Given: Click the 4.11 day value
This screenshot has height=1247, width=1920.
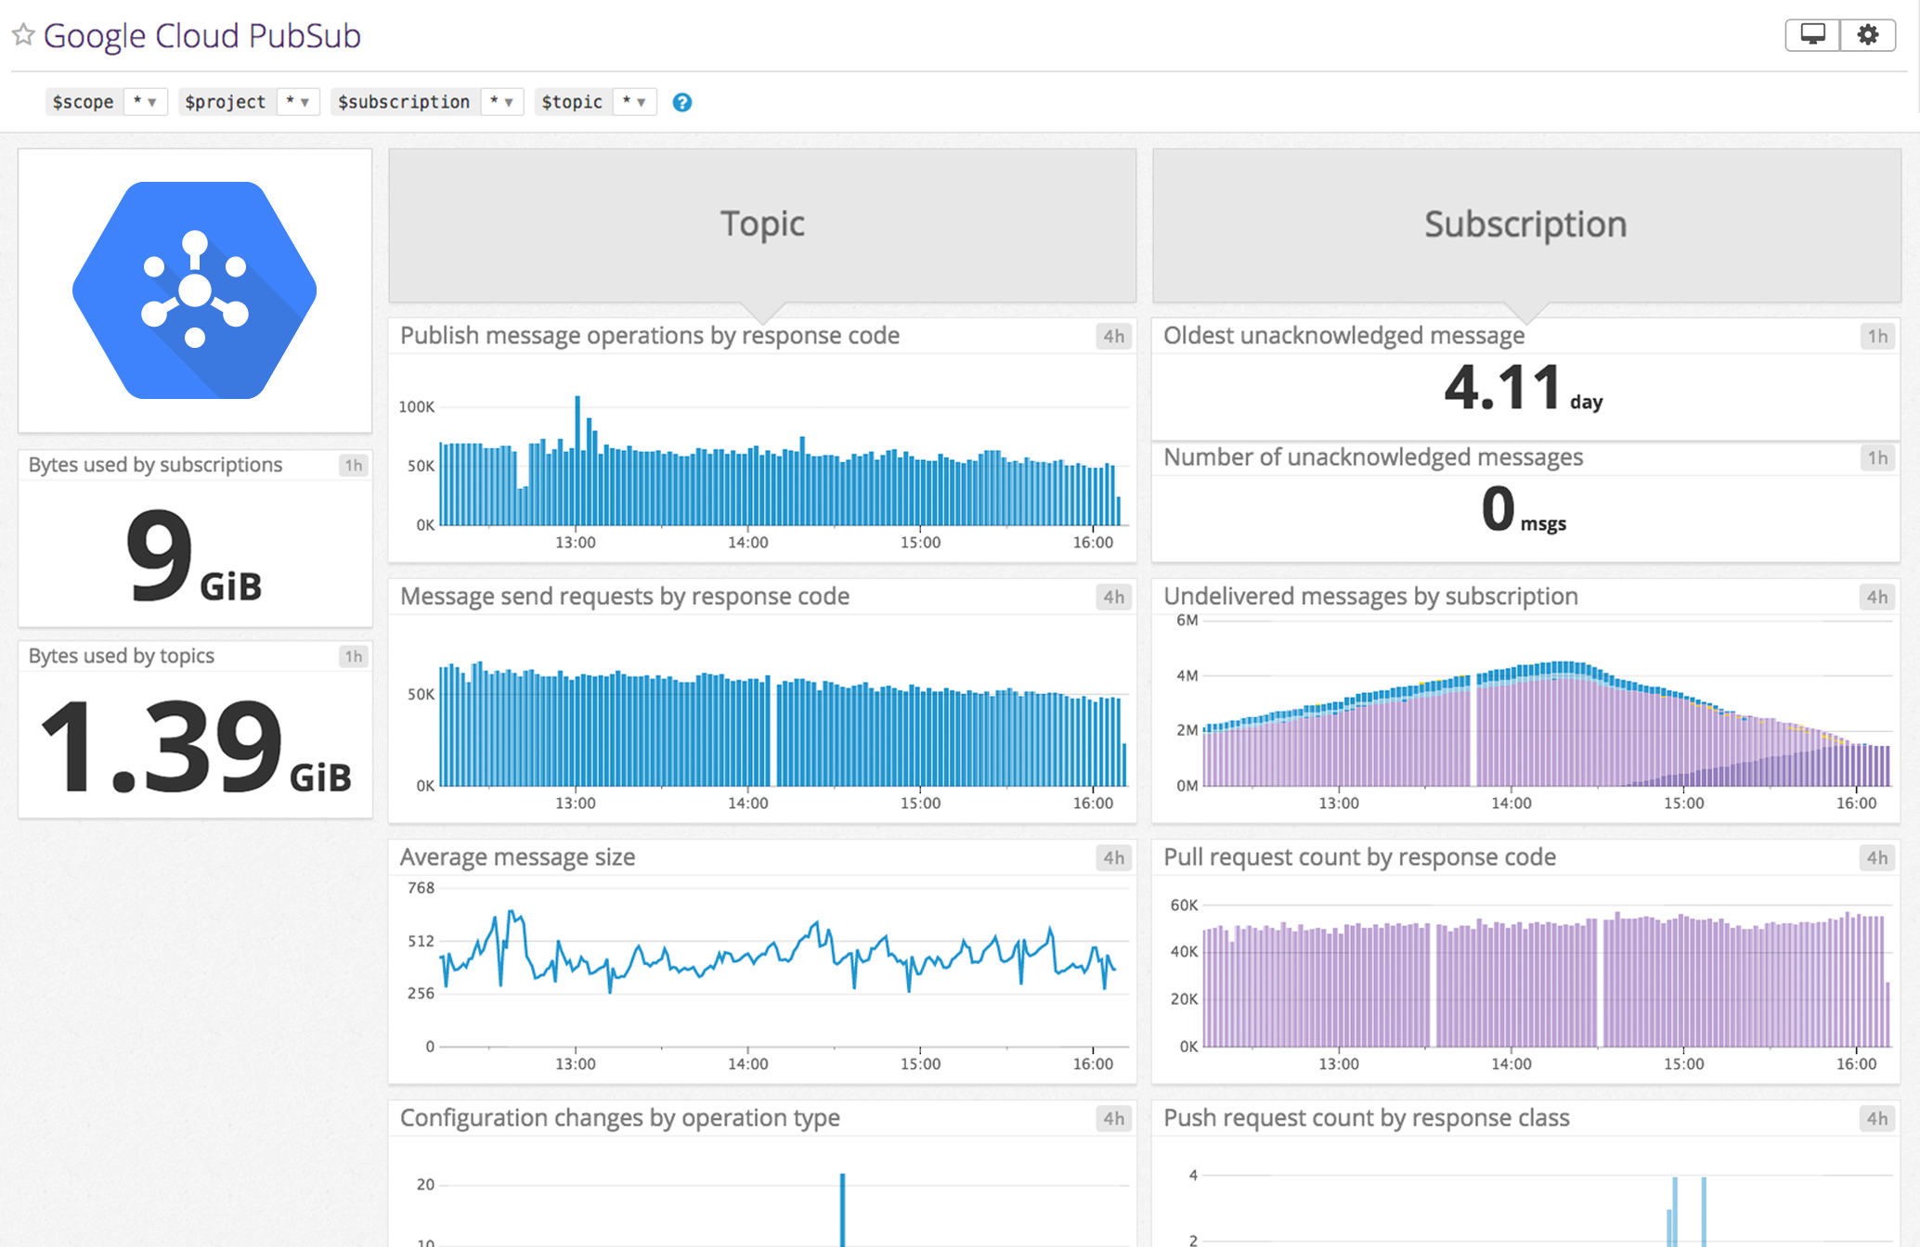Looking at the screenshot, I should point(1524,388).
